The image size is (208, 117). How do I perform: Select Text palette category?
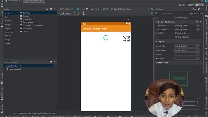click(6, 17)
